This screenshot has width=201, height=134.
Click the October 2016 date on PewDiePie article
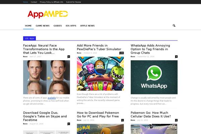pos(90,53)
